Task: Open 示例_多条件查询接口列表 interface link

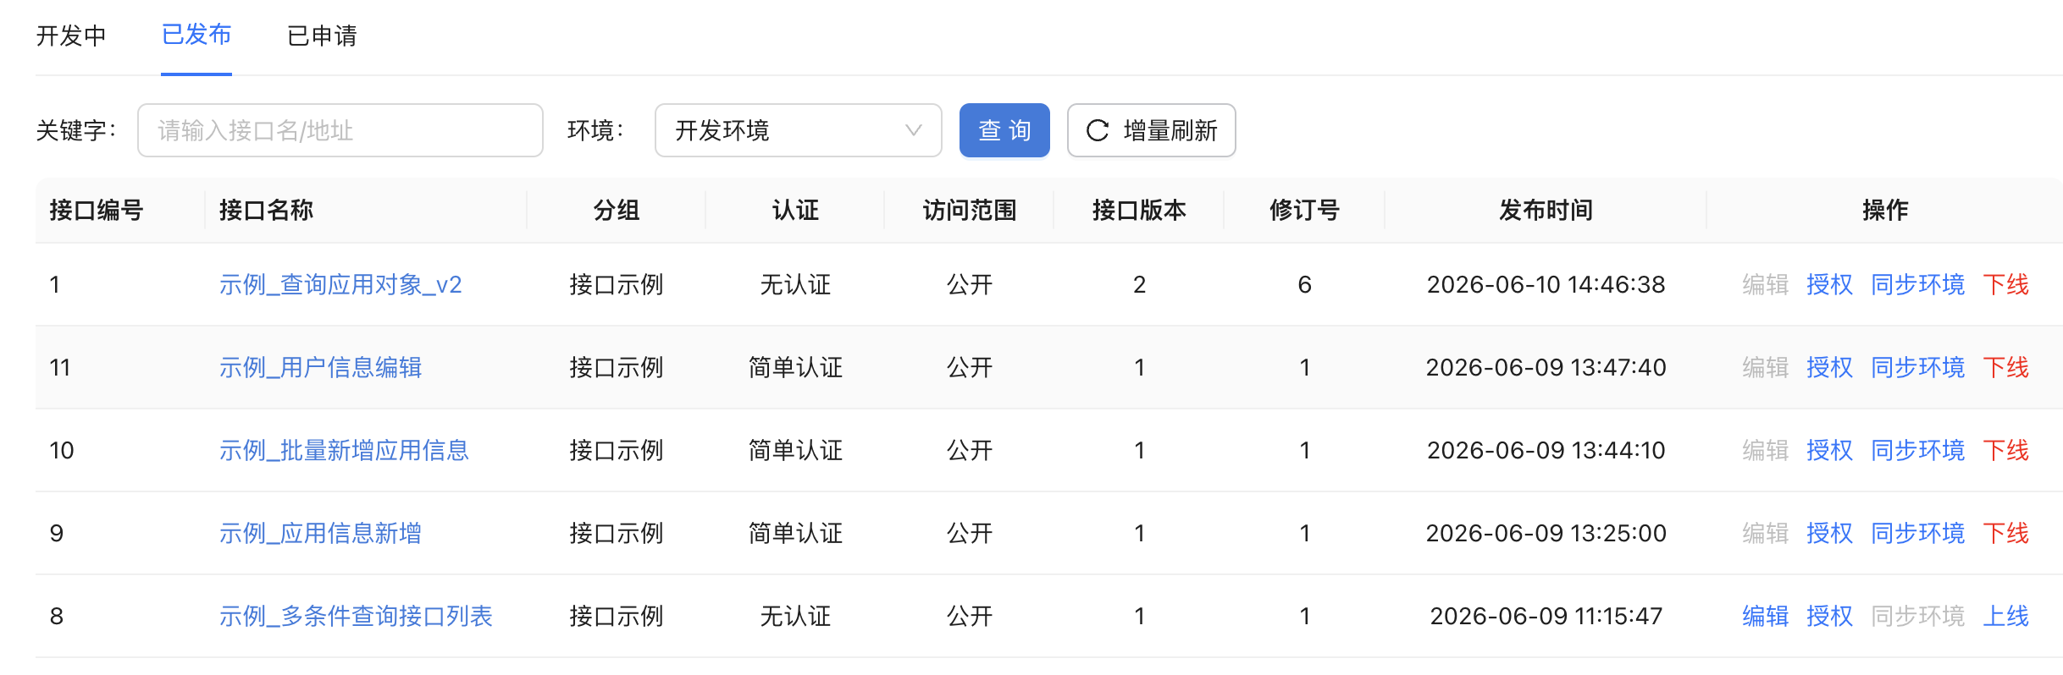Action: click(356, 616)
